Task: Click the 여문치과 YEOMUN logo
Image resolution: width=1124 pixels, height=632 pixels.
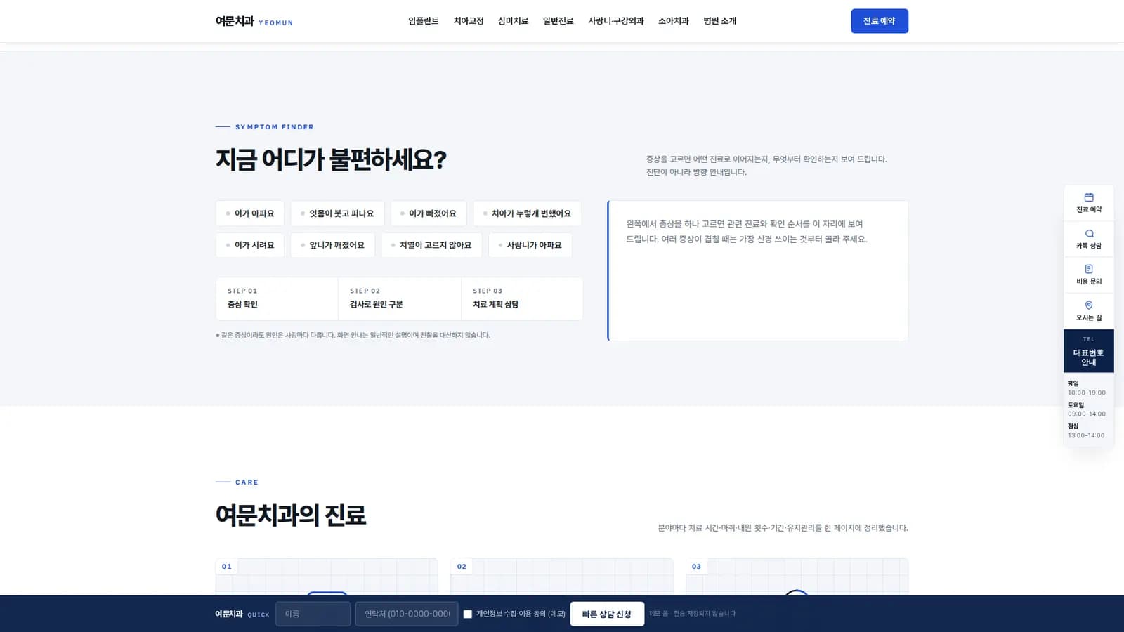Action: click(254, 21)
